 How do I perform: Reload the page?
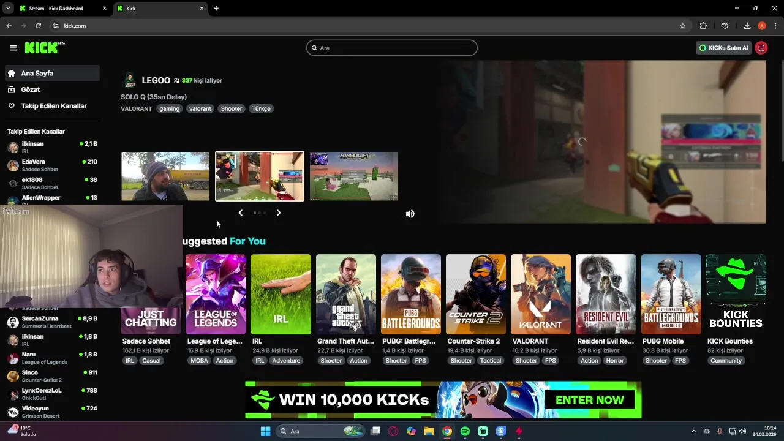(x=38, y=26)
